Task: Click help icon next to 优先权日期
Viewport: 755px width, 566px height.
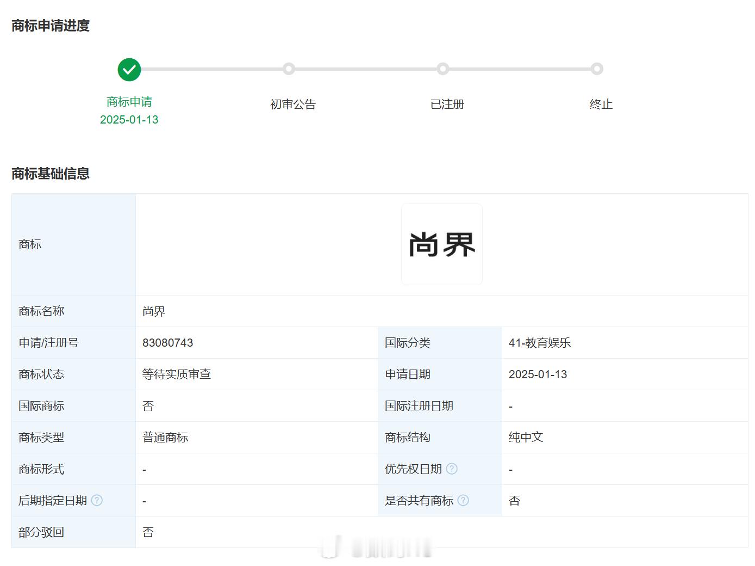Action: (x=452, y=469)
